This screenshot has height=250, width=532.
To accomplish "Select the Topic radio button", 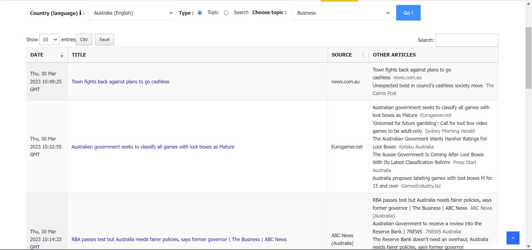I will point(200,13).
